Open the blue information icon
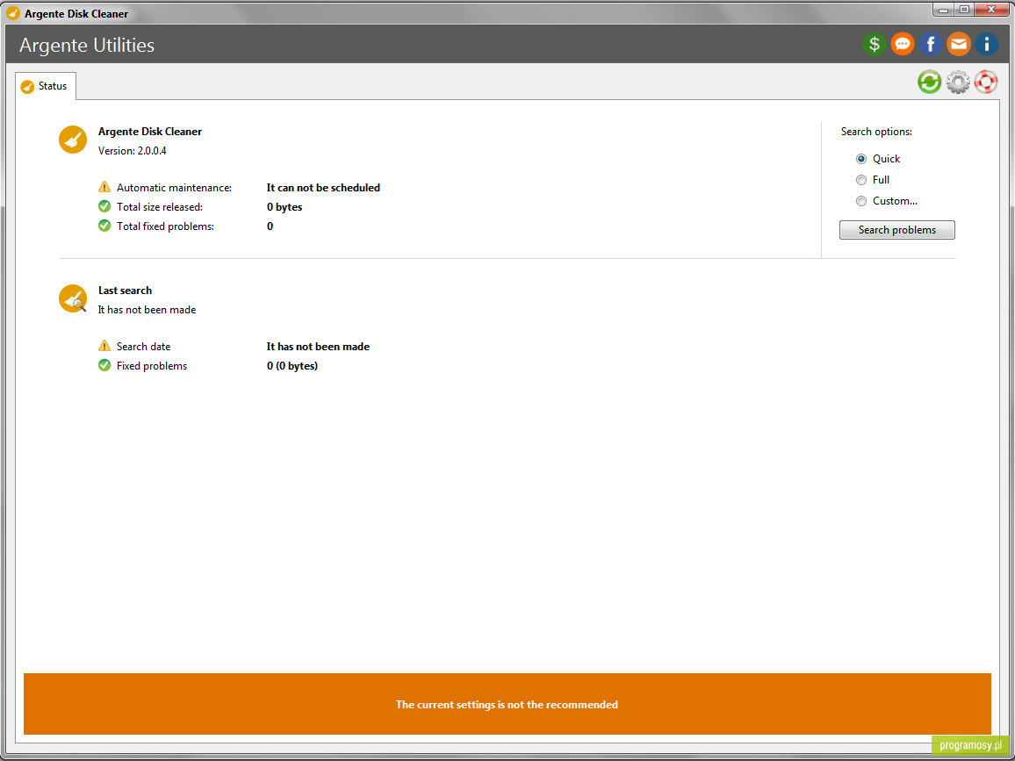The height and width of the screenshot is (761, 1015). point(987,44)
